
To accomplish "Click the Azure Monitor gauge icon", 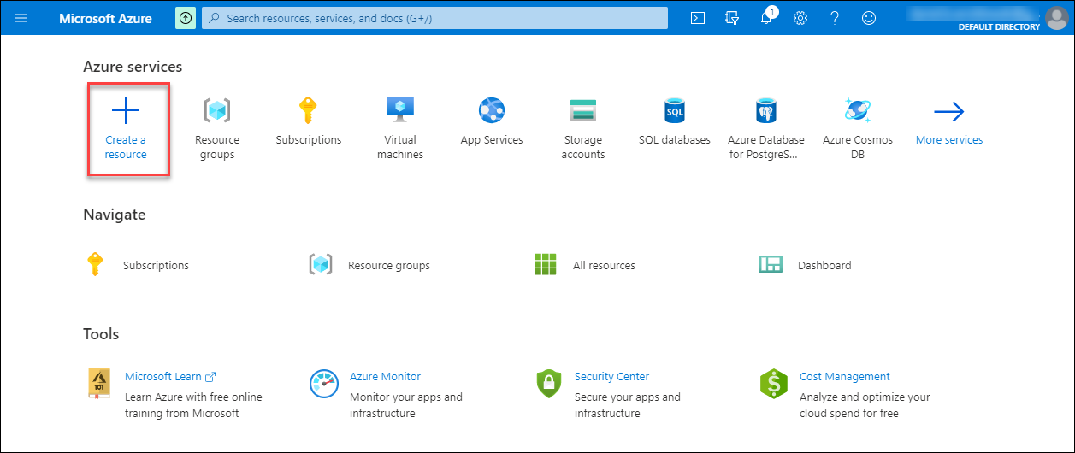I will coord(324,384).
